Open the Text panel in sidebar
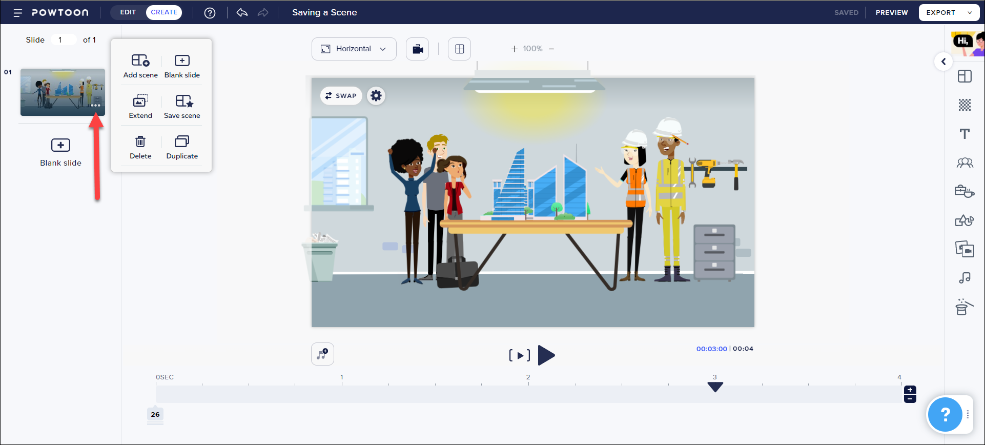Image resolution: width=985 pixels, height=445 pixels. coord(965,134)
